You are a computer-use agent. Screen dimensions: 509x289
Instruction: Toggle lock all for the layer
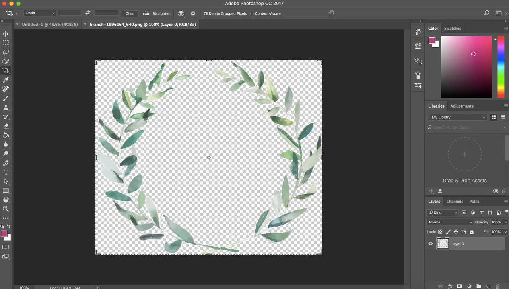pos(472,232)
